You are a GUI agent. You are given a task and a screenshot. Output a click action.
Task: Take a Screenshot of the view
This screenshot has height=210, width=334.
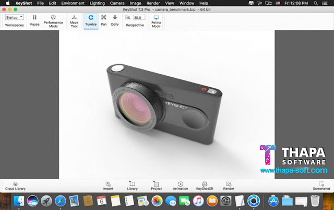tap(321, 185)
